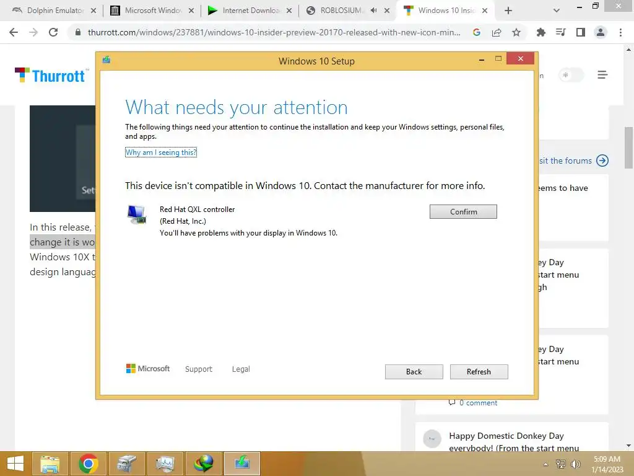The width and height of the screenshot is (634, 476).
Task: Go back in Chrome browser
Action: click(14, 32)
